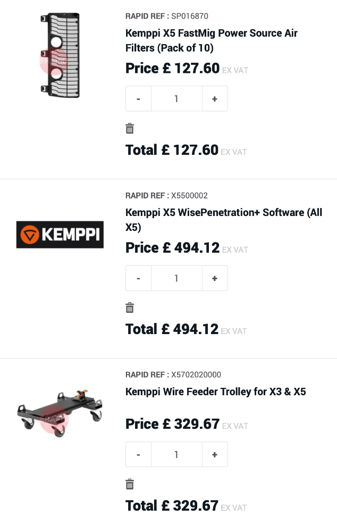Click Rapid Ref X5702020000 code
This screenshot has width=337, height=532.
point(196,375)
